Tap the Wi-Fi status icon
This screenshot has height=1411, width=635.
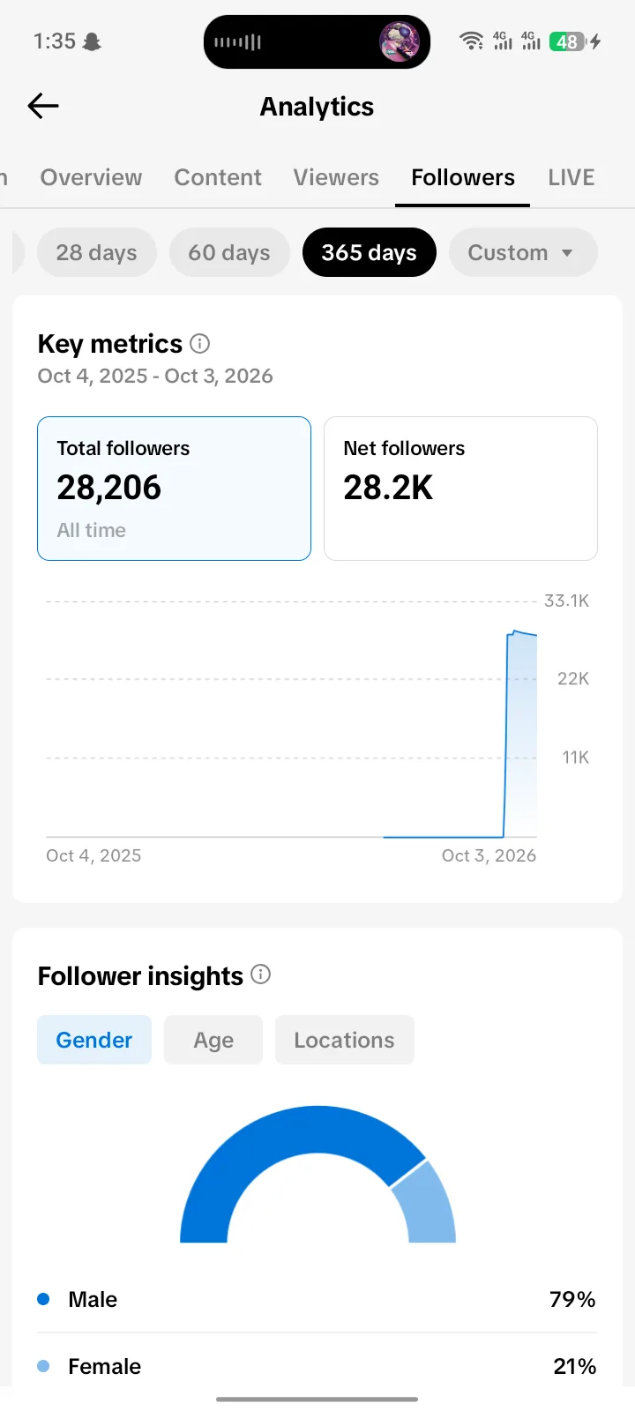(x=472, y=41)
